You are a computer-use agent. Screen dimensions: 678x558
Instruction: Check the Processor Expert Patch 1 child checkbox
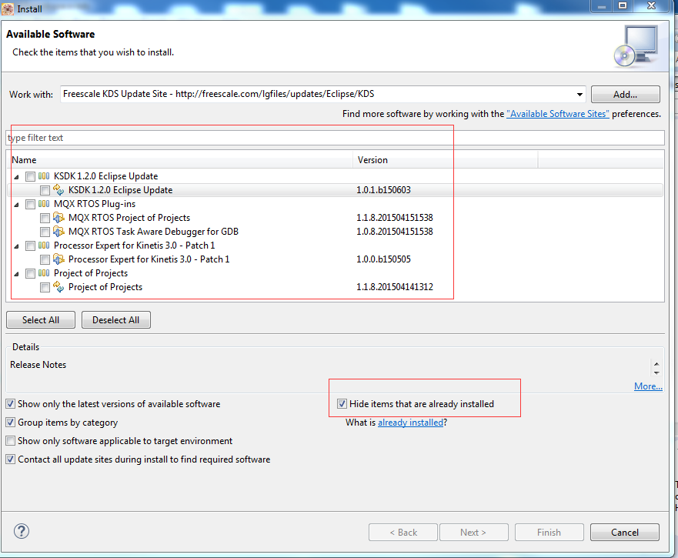[x=45, y=259]
